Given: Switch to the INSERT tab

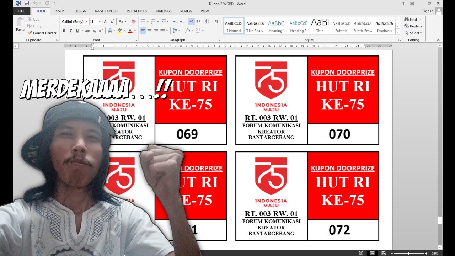Looking at the screenshot, I should tap(60, 11).
